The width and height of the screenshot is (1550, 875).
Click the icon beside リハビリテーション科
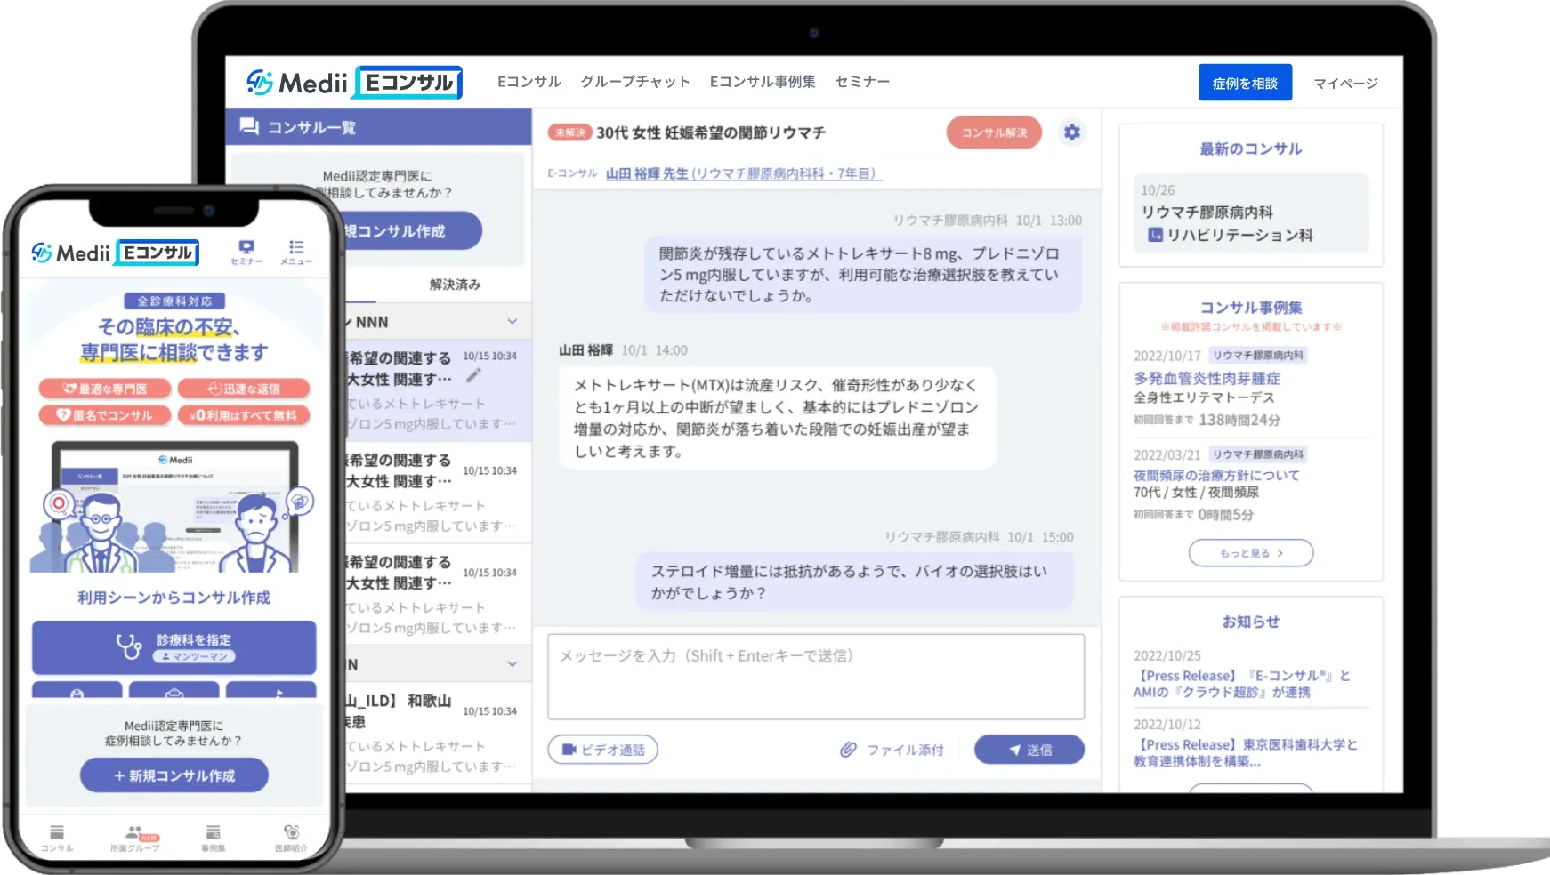coord(1155,235)
